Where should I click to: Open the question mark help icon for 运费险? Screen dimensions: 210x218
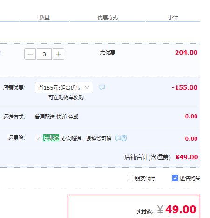click(124, 138)
